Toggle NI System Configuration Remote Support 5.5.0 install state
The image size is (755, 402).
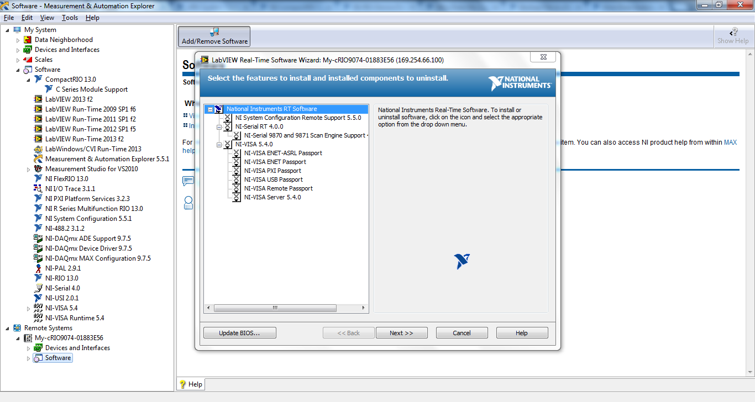[x=228, y=118]
